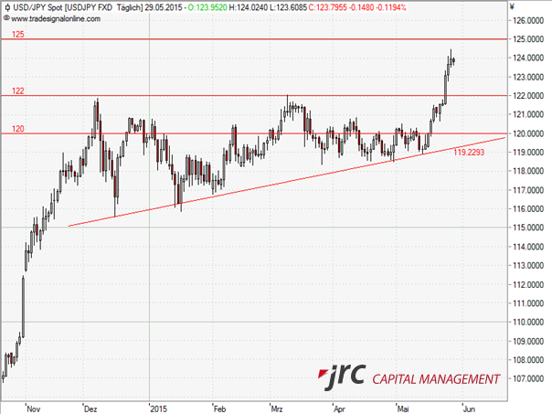
Task: Click the Dez label on time axis
Action: click(x=90, y=408)
